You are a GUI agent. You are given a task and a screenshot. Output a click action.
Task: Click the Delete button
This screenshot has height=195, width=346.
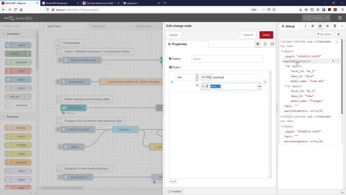point(173,35)
